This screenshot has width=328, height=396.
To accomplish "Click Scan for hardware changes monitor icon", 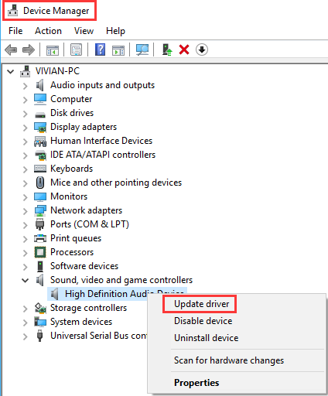I will [142, 49].
